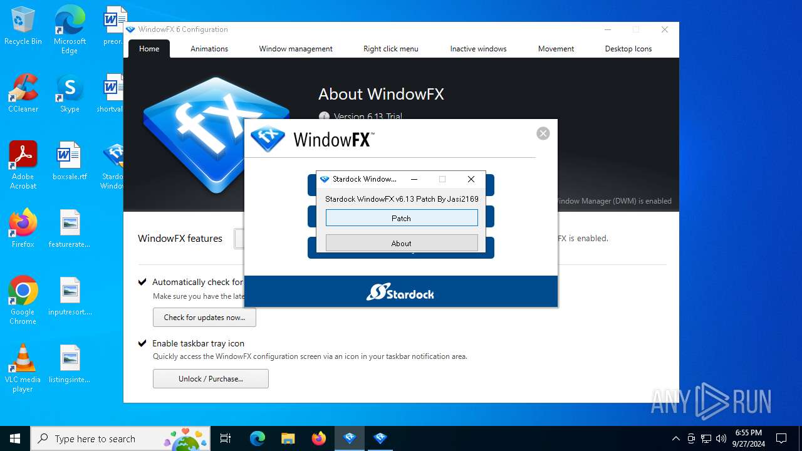Open the VLC media player shortcut

tap(23, 368)
